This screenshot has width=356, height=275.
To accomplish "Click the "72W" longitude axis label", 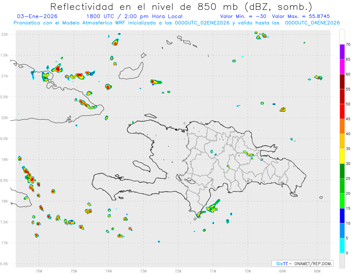I will [x=178, y=271].
